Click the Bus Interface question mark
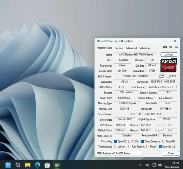The image size is (183, 169). tap(176, 87)
